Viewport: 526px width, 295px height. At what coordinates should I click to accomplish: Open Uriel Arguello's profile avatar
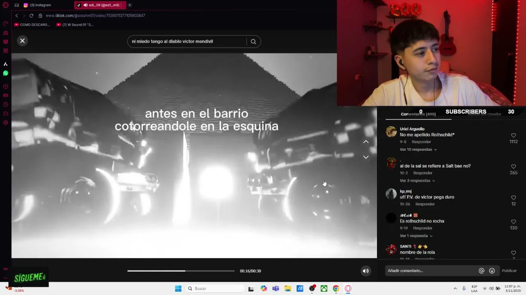pos(391,132)
